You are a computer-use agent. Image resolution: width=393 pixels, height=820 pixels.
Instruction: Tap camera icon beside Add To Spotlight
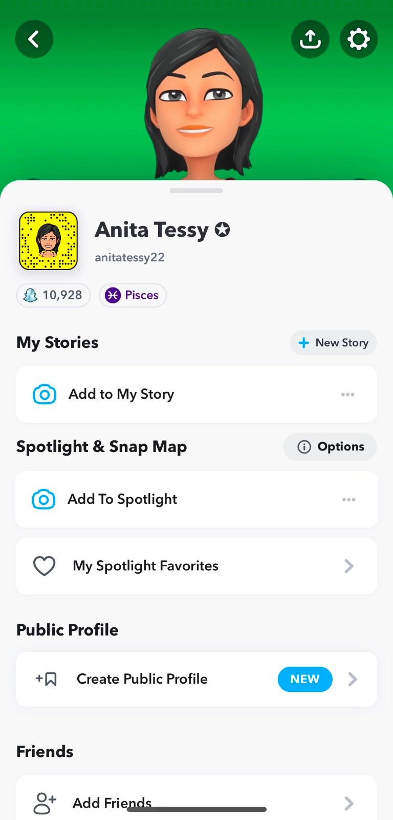pyautogui.click(x=43, y=499)
